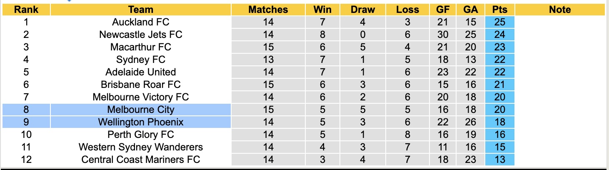
Task: Select Brisbane Roar FC in standings
Action: (140, 85)
